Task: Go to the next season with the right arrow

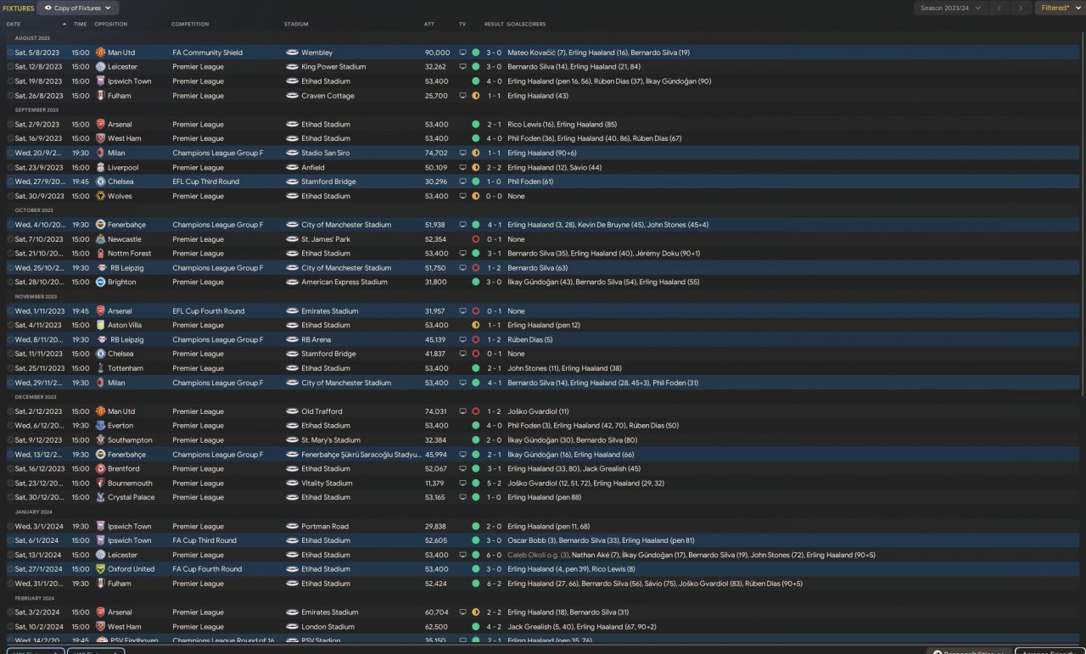Action: (1022, 8)
